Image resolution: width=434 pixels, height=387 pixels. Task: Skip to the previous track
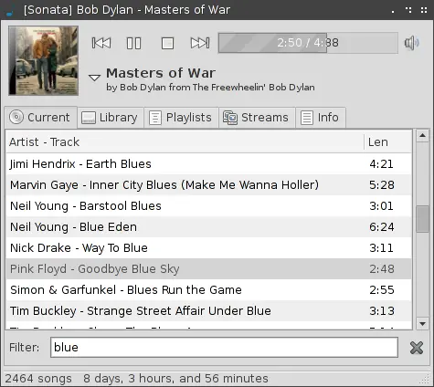(x=101, y=43)
